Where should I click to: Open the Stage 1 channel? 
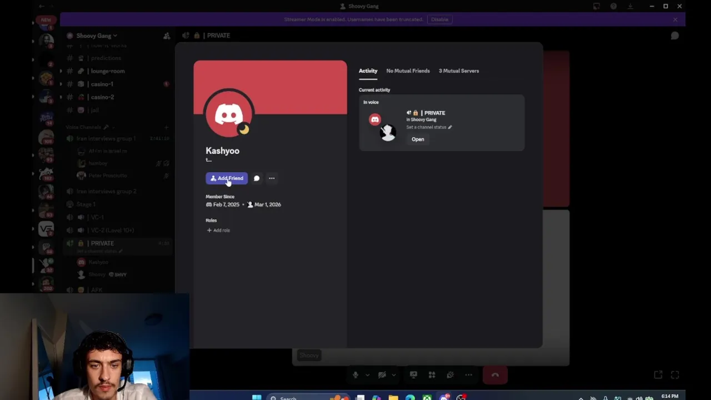pos(86,204)
